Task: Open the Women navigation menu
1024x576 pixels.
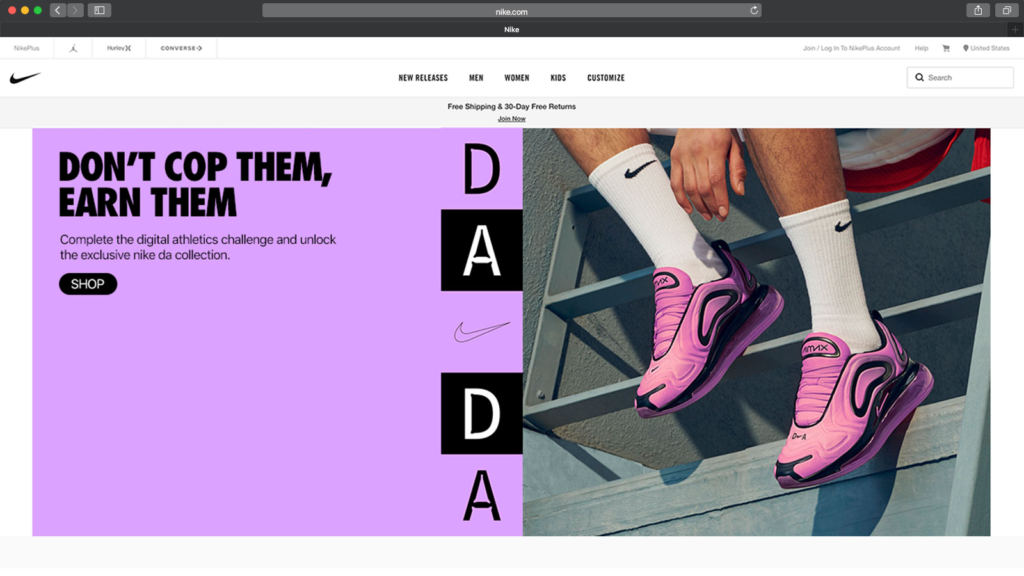Action: 516,78
